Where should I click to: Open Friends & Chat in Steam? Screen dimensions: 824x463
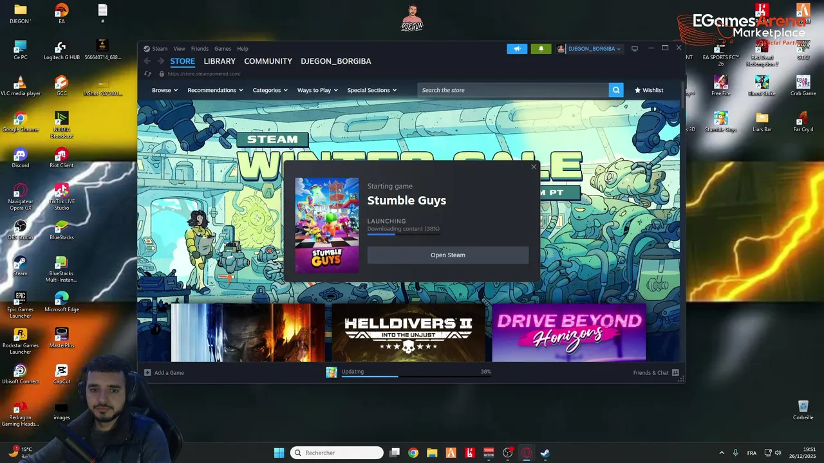[x=656, y=372]
